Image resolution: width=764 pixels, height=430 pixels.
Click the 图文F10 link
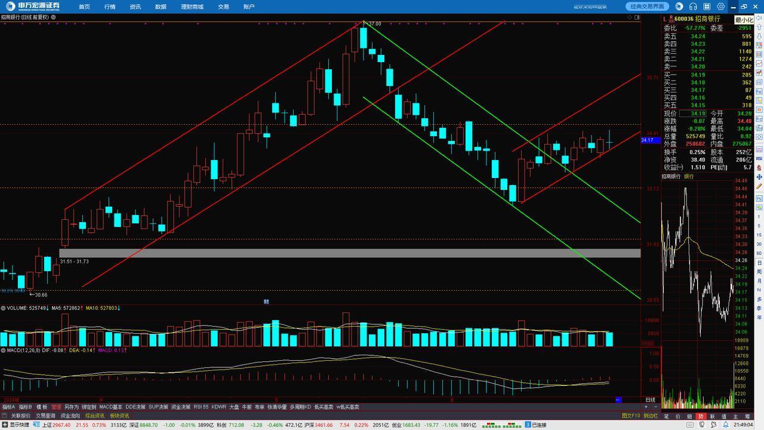coord(631,416)
